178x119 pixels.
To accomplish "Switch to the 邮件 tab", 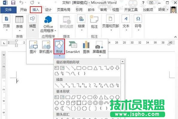I will pyautogui.click(x=91, y=10).
